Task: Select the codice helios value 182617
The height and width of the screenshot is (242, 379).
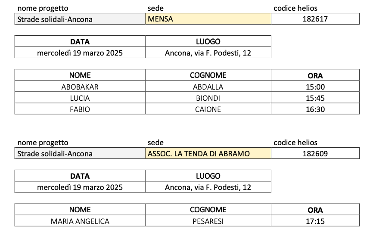Action: (x=315, y=19)
